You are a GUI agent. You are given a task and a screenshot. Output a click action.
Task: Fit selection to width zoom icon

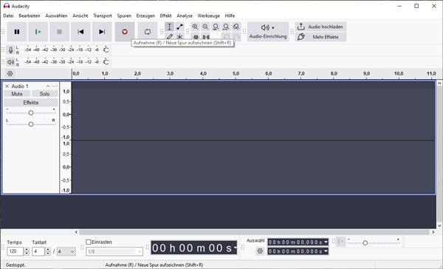(216, 27)
